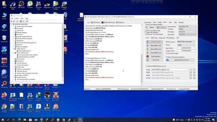
Task: Open Microsoft Edge from taskbar
Action: pos(19,120)
